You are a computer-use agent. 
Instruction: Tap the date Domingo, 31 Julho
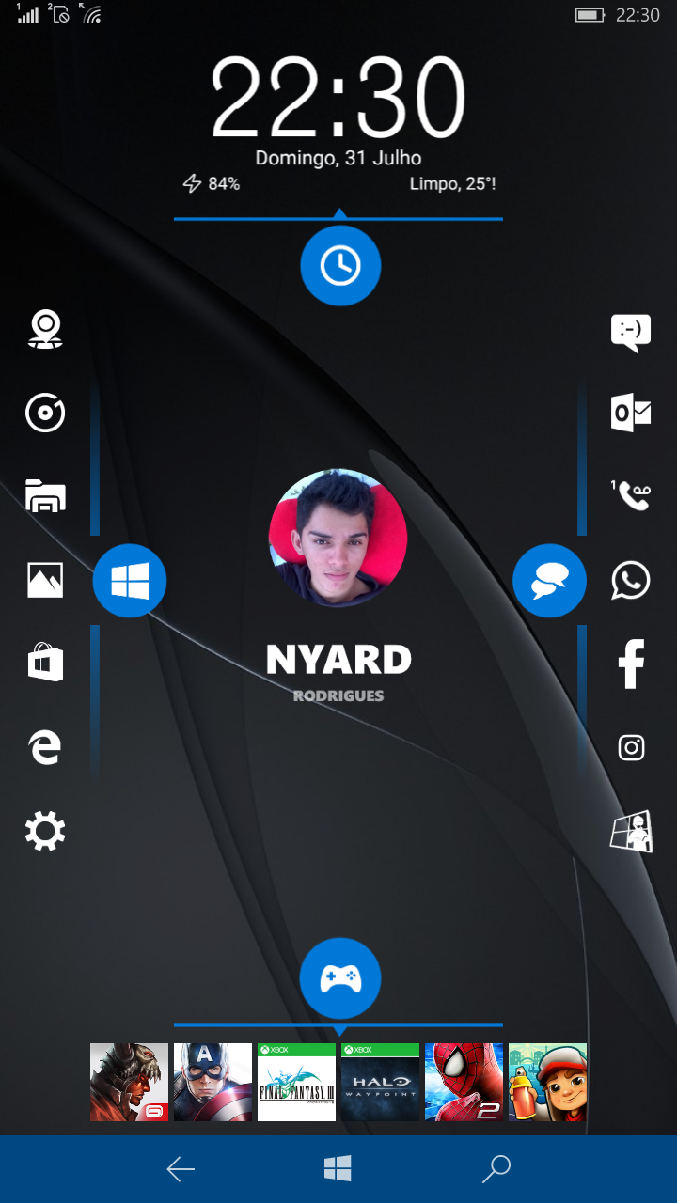coord(338,158)
